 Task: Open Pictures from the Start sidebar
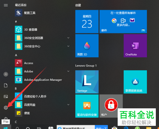tap(6, 96)
